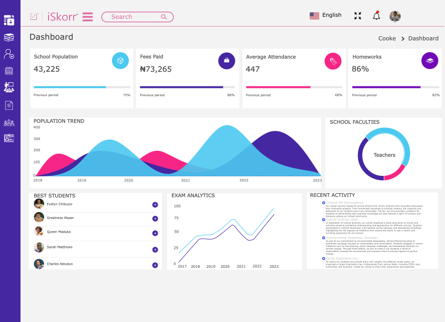
Task: Toggle the hamburger menu next to iSkorr
Action: 87,17
